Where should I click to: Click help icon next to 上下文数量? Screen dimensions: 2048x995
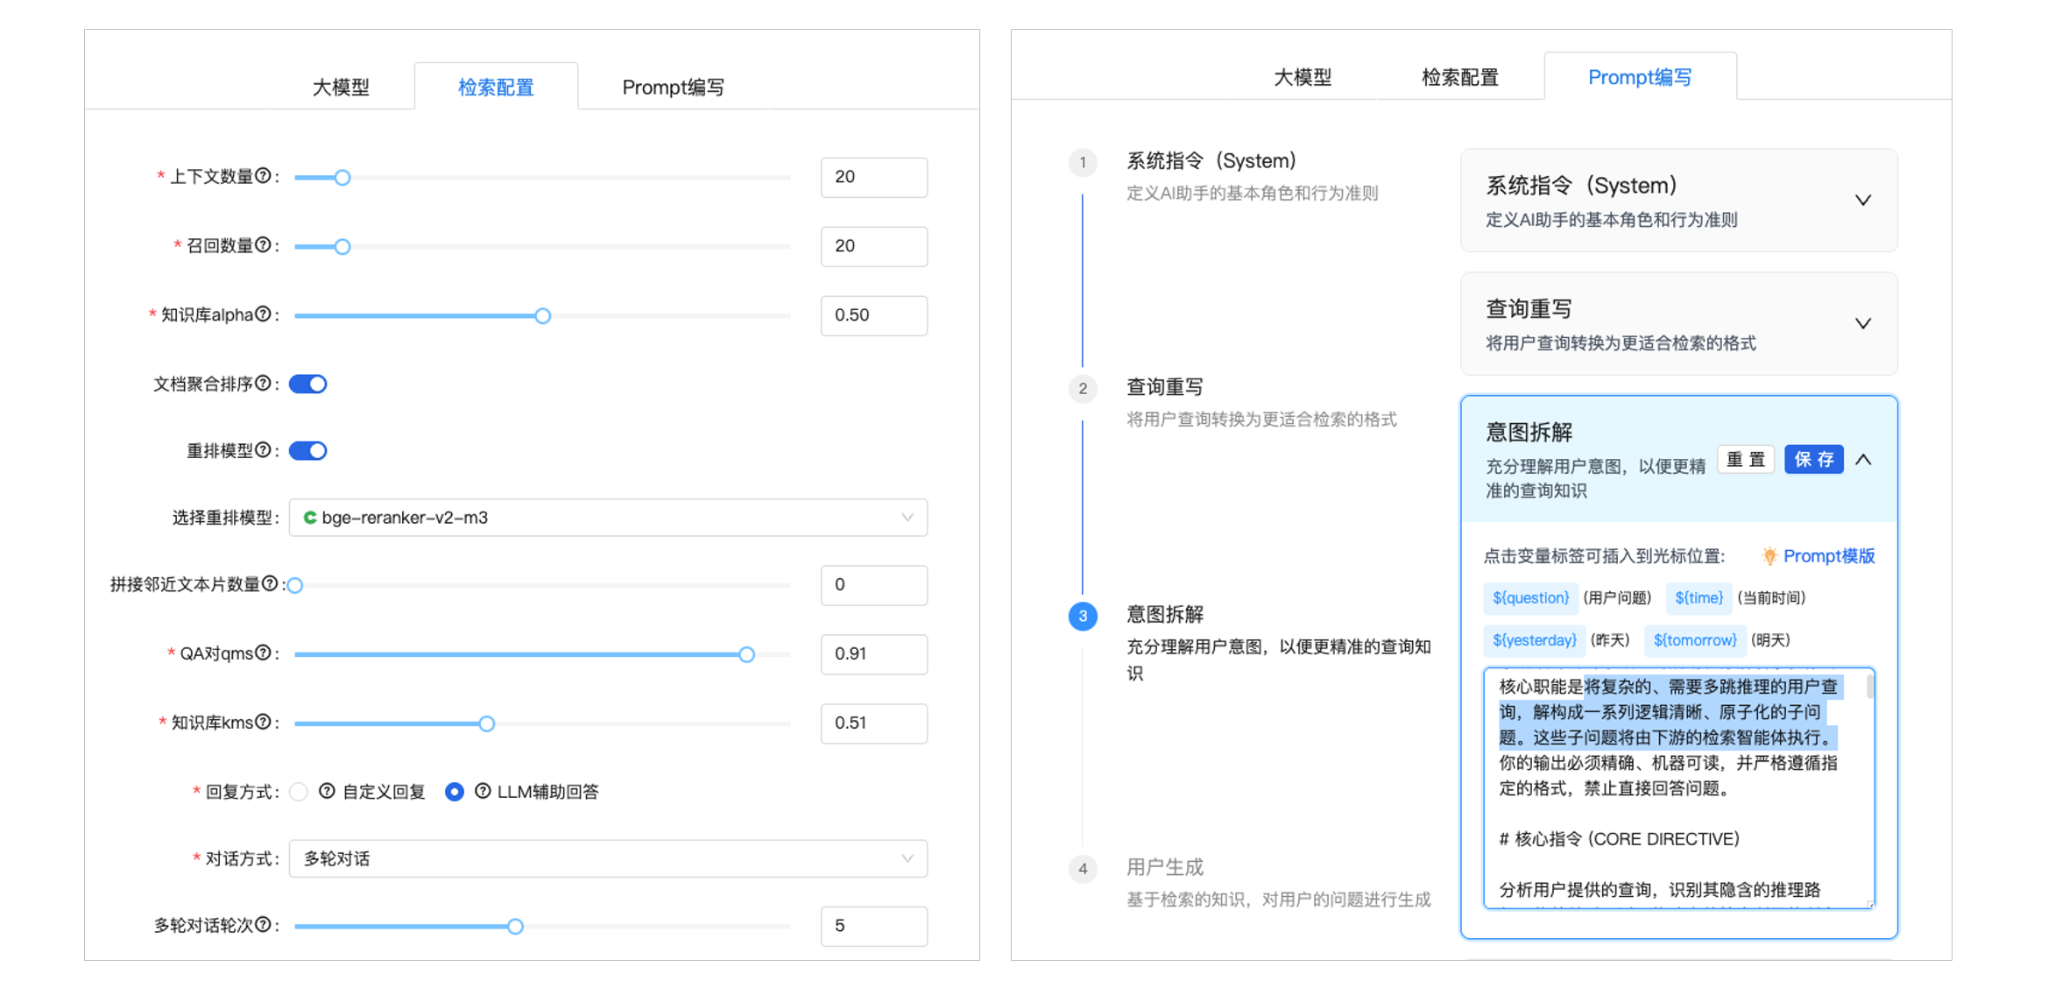coord(263,177)
